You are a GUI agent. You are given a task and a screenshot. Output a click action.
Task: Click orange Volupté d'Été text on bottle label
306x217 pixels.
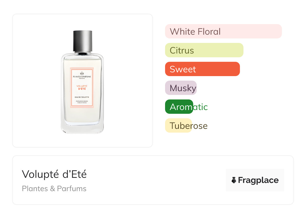82,87
